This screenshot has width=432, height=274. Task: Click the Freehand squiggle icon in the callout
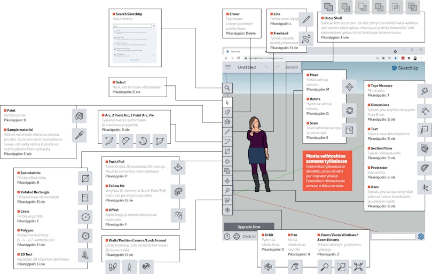pyautogui.click(x=306, y=38)
